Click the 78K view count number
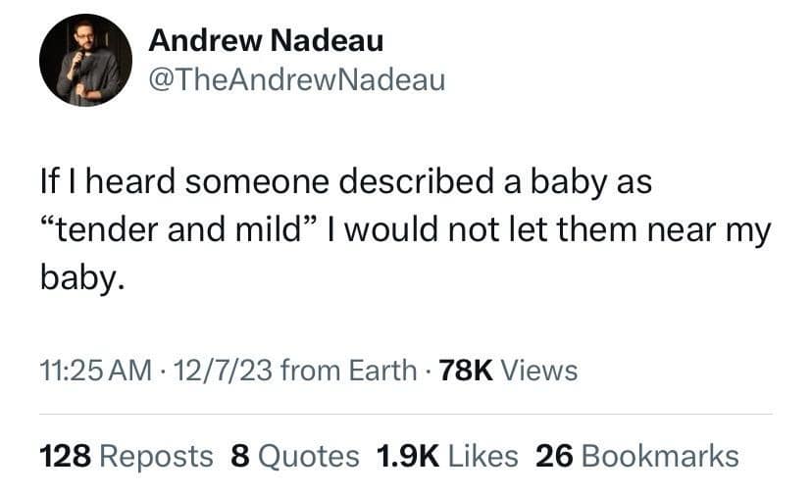This screenshot has width=812, height=496. (x=466, y=371)
